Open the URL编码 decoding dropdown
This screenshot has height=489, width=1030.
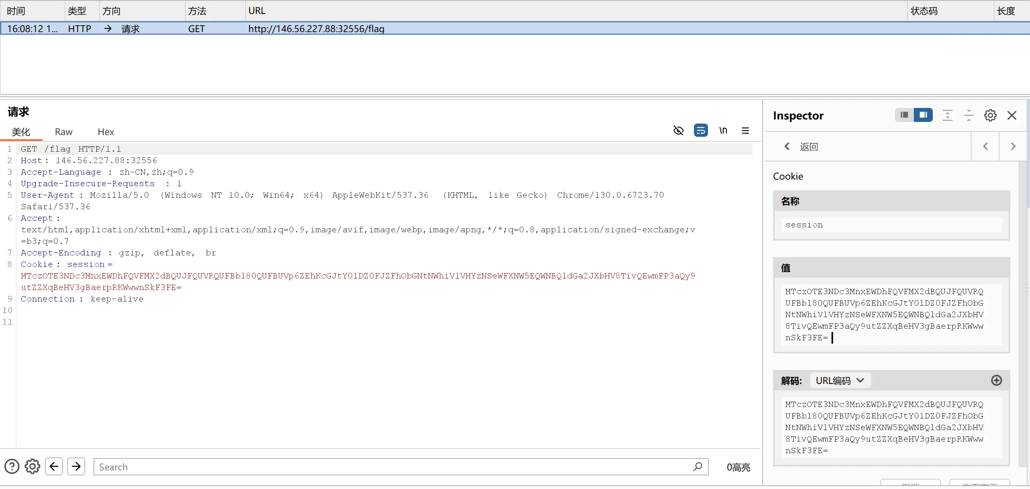pyautogui.click(x=840, y=381)
